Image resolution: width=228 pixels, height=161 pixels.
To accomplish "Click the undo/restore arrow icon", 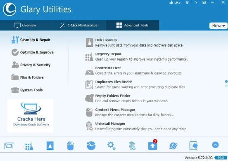I will click(x=195, y=2).
